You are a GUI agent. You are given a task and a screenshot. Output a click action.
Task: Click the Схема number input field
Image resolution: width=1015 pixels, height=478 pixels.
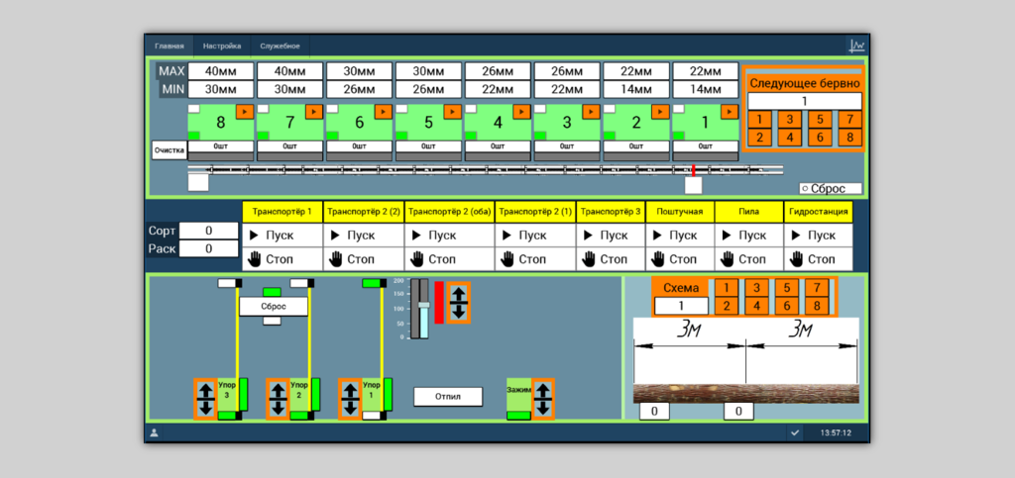pyautogui.click(x=681, y=306)
